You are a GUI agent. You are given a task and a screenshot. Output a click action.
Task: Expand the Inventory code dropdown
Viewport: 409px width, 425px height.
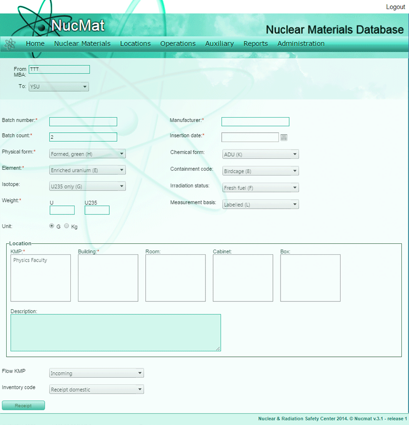tap(96, 389)
